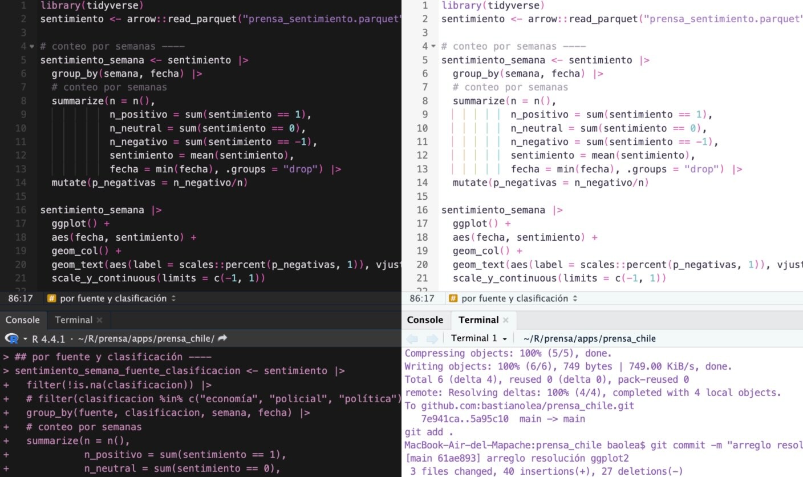
Task: Click 'scale_y_continuous' line in dark editor
Action: point(159,278)
